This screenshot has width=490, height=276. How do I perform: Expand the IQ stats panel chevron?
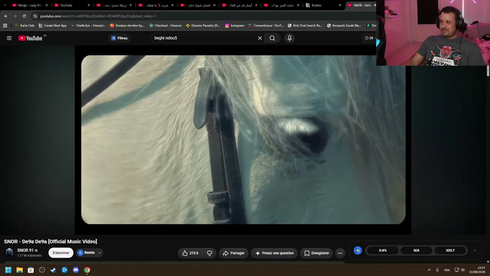pos(475,250)
